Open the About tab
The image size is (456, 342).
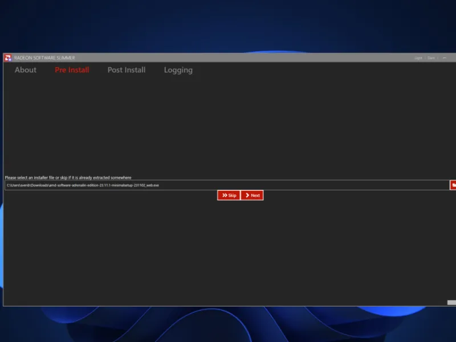click(x=26, y=70)
